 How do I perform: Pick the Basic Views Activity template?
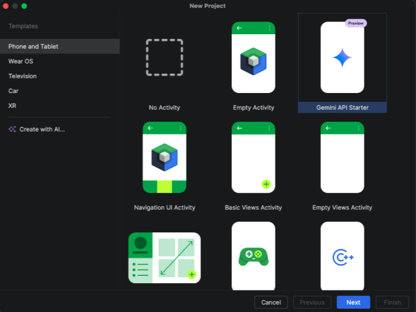click(253, 157)
